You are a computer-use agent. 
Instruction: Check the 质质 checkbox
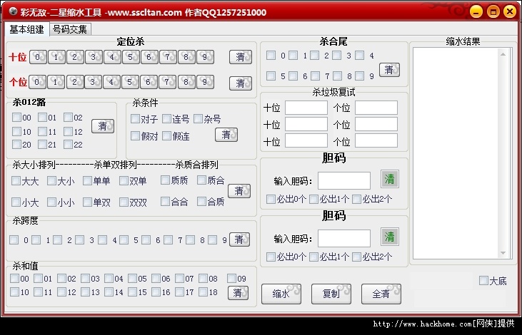[165, 180]
